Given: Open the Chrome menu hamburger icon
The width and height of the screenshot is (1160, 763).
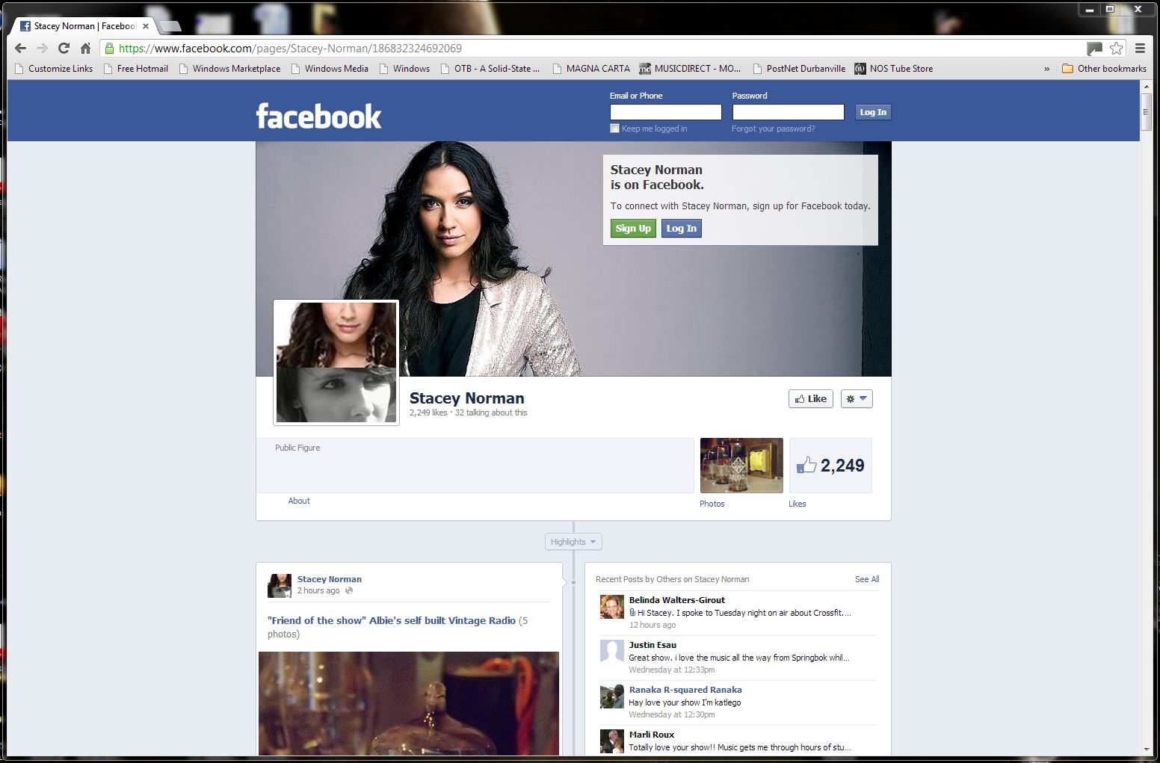Looking at the screenshot, I should (1140, 48).
